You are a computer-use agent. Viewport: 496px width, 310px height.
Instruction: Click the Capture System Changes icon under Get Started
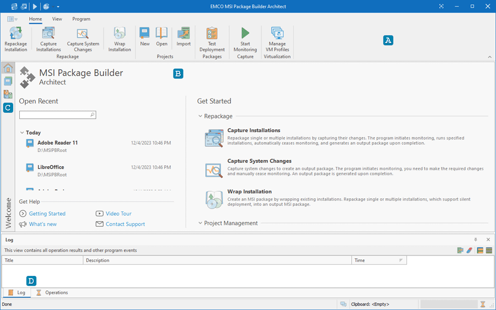tap(214, 170)
